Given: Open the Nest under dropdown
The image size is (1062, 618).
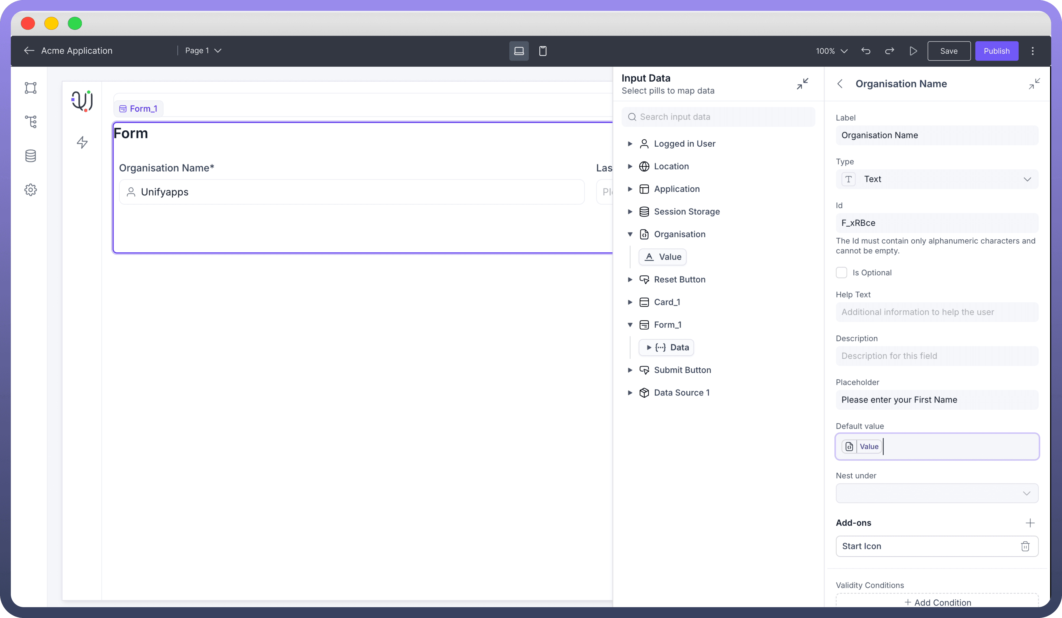Looking at the screenshot, I should (x=937, y=493).
